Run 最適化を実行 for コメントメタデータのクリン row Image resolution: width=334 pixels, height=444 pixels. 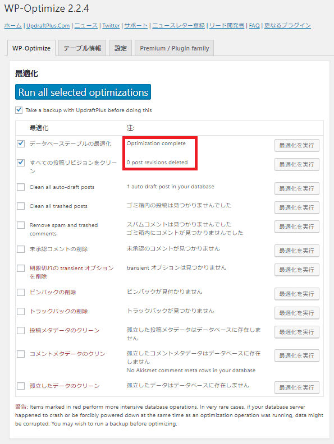[296, 355]
